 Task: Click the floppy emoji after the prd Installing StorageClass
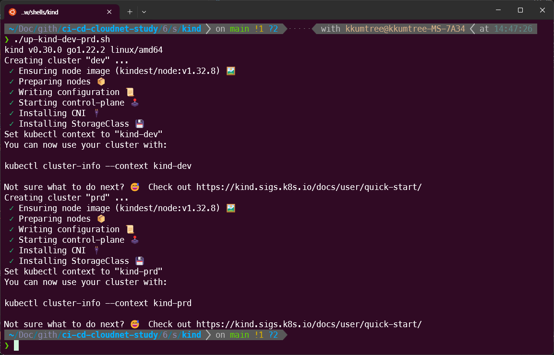coord(140,261)
